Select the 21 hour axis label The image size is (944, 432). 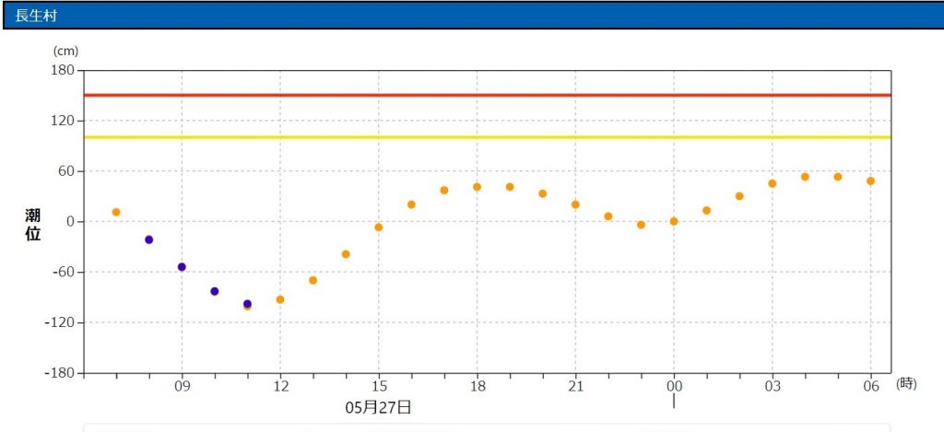575,386
